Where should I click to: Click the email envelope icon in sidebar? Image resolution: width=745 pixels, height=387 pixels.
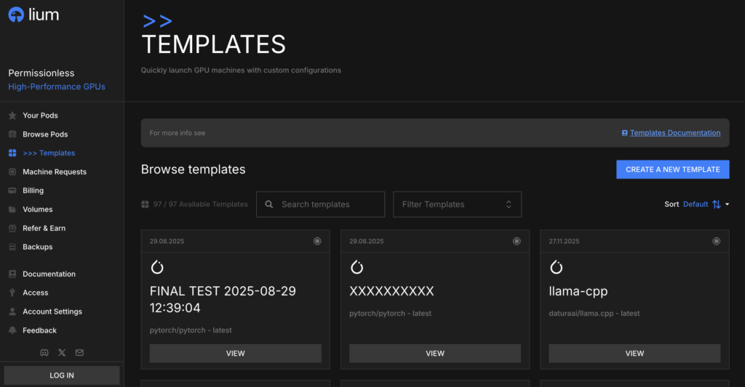pyautogui.click(x=79, y=352)
